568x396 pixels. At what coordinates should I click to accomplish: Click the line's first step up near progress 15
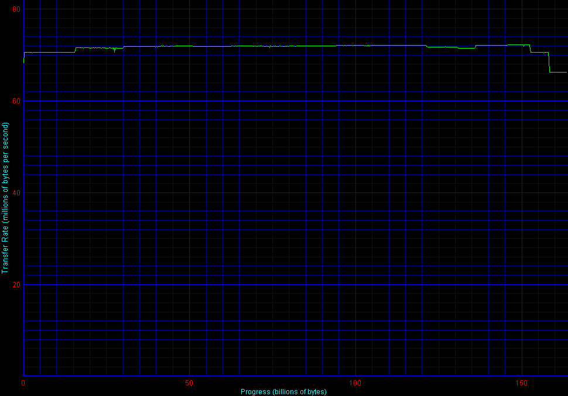coord(75,50)
